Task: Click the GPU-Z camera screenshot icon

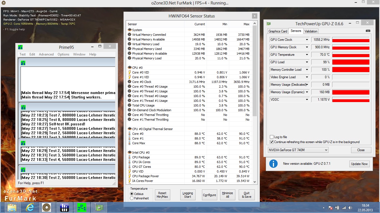Action: [368, 31]
